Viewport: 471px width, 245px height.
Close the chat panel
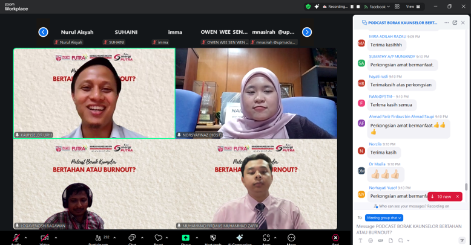(463, 23)
